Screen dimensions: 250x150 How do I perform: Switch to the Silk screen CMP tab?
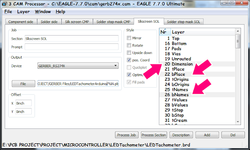[77, 21]
